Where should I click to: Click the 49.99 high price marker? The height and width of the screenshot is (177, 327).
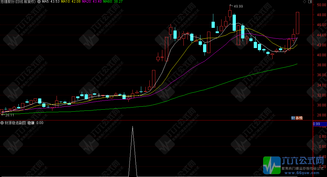click(238, 6)
